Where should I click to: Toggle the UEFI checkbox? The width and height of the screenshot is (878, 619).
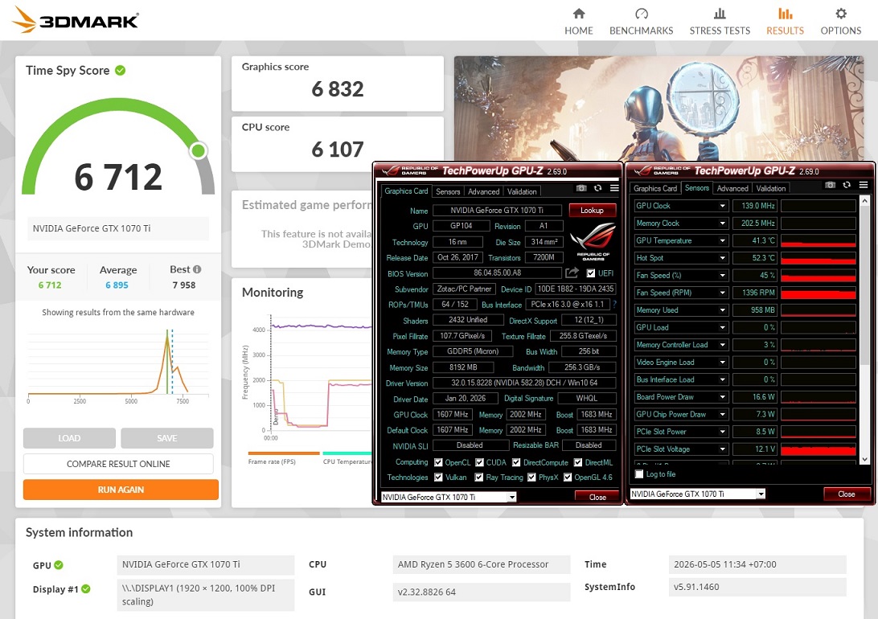(x=590, y=273)
